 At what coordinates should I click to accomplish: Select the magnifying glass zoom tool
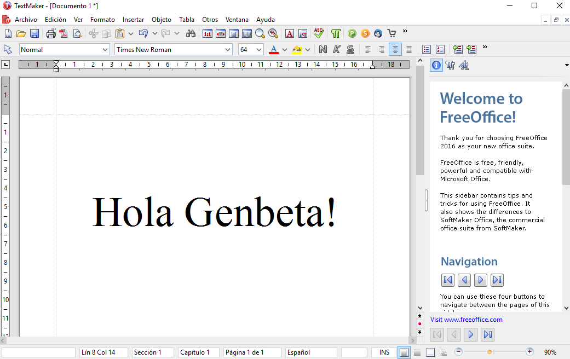260,34
